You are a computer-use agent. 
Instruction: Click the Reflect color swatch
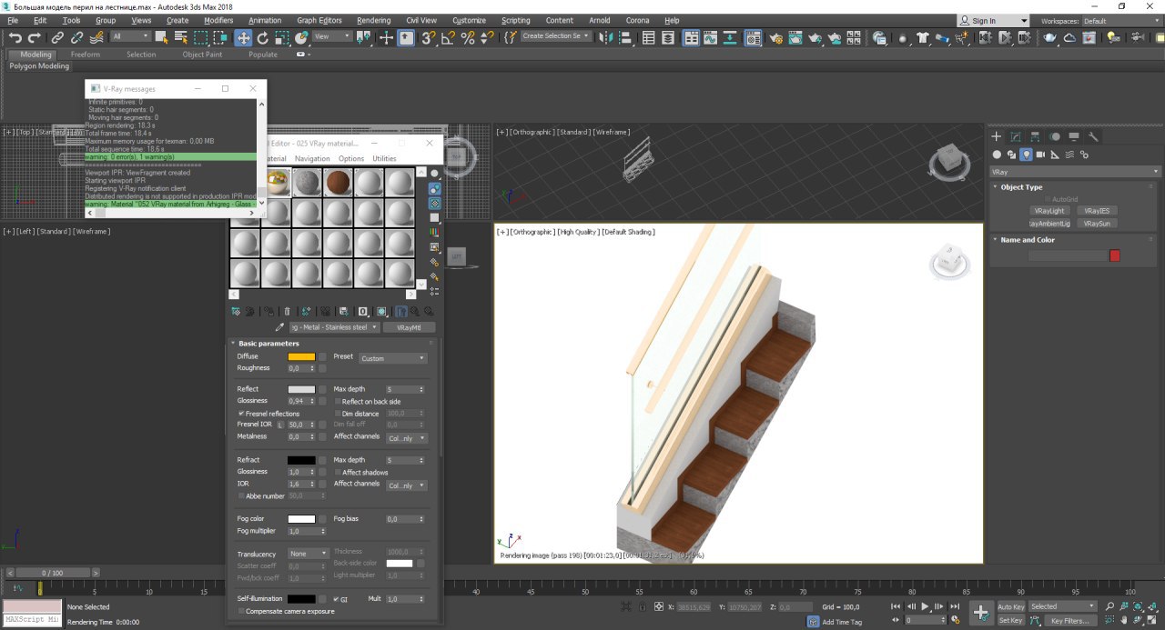coord(301,389)
